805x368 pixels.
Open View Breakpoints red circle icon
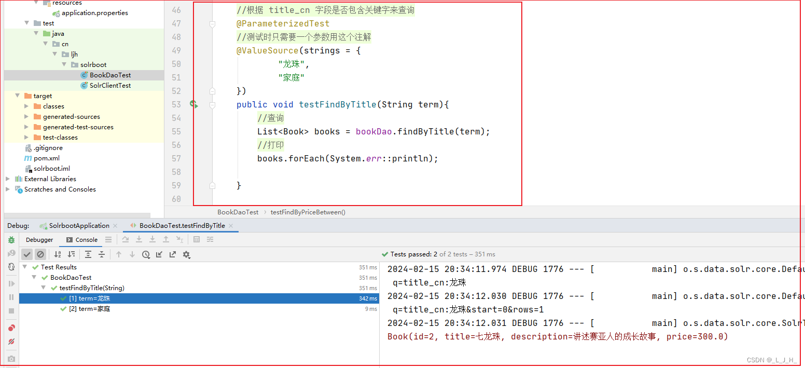pyautogui.click(x=11, y=328)
